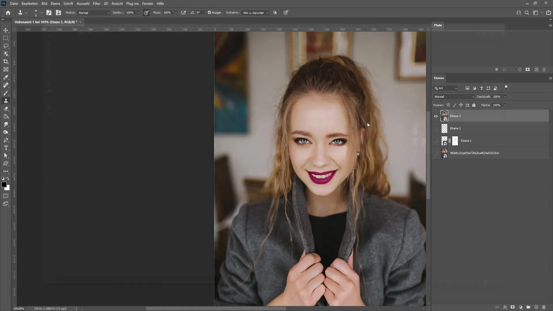Toggle visibility of Ebene 3 layer
The height and width of the screenshot is (311, 553).
[x=436, y=116]
